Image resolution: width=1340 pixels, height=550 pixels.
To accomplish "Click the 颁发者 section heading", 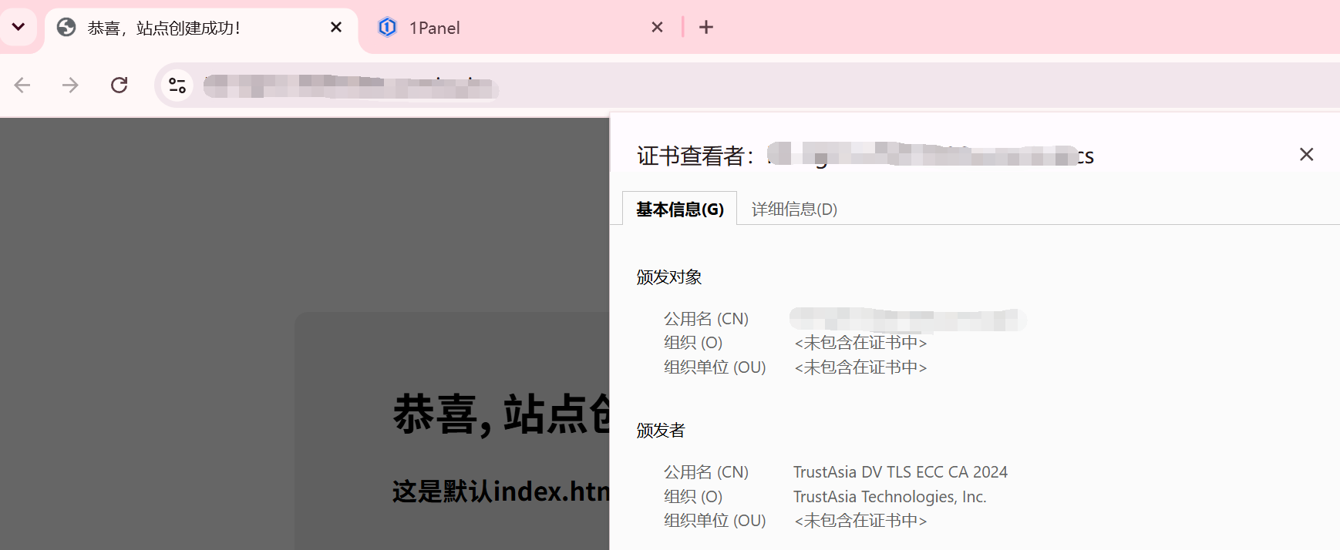I will pyautogui.click(x=661, y=431).
